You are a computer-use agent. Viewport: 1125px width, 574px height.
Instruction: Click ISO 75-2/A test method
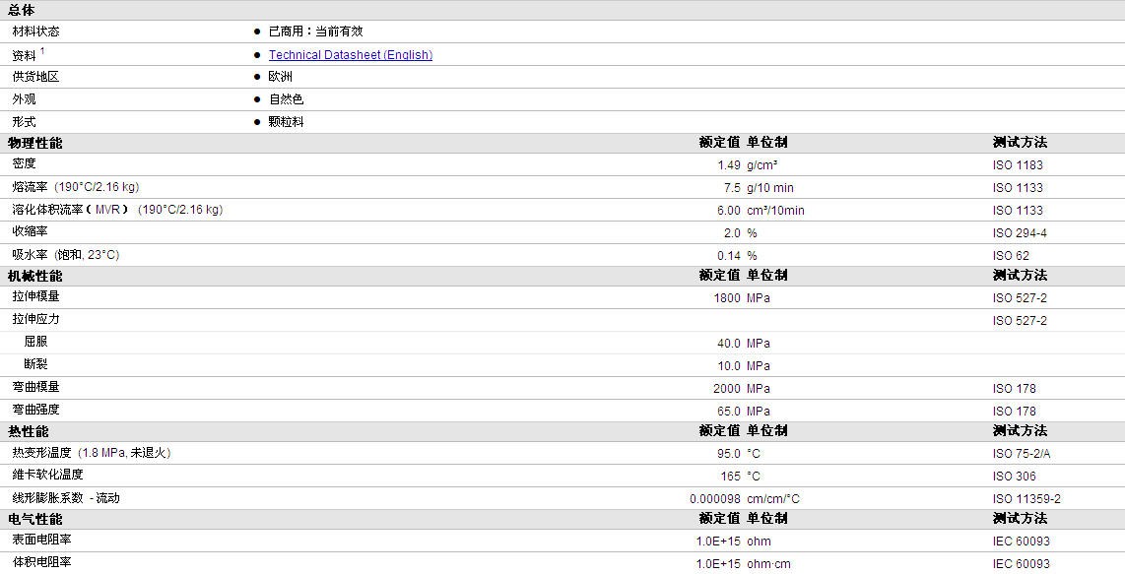click(x=1021, y=454)
